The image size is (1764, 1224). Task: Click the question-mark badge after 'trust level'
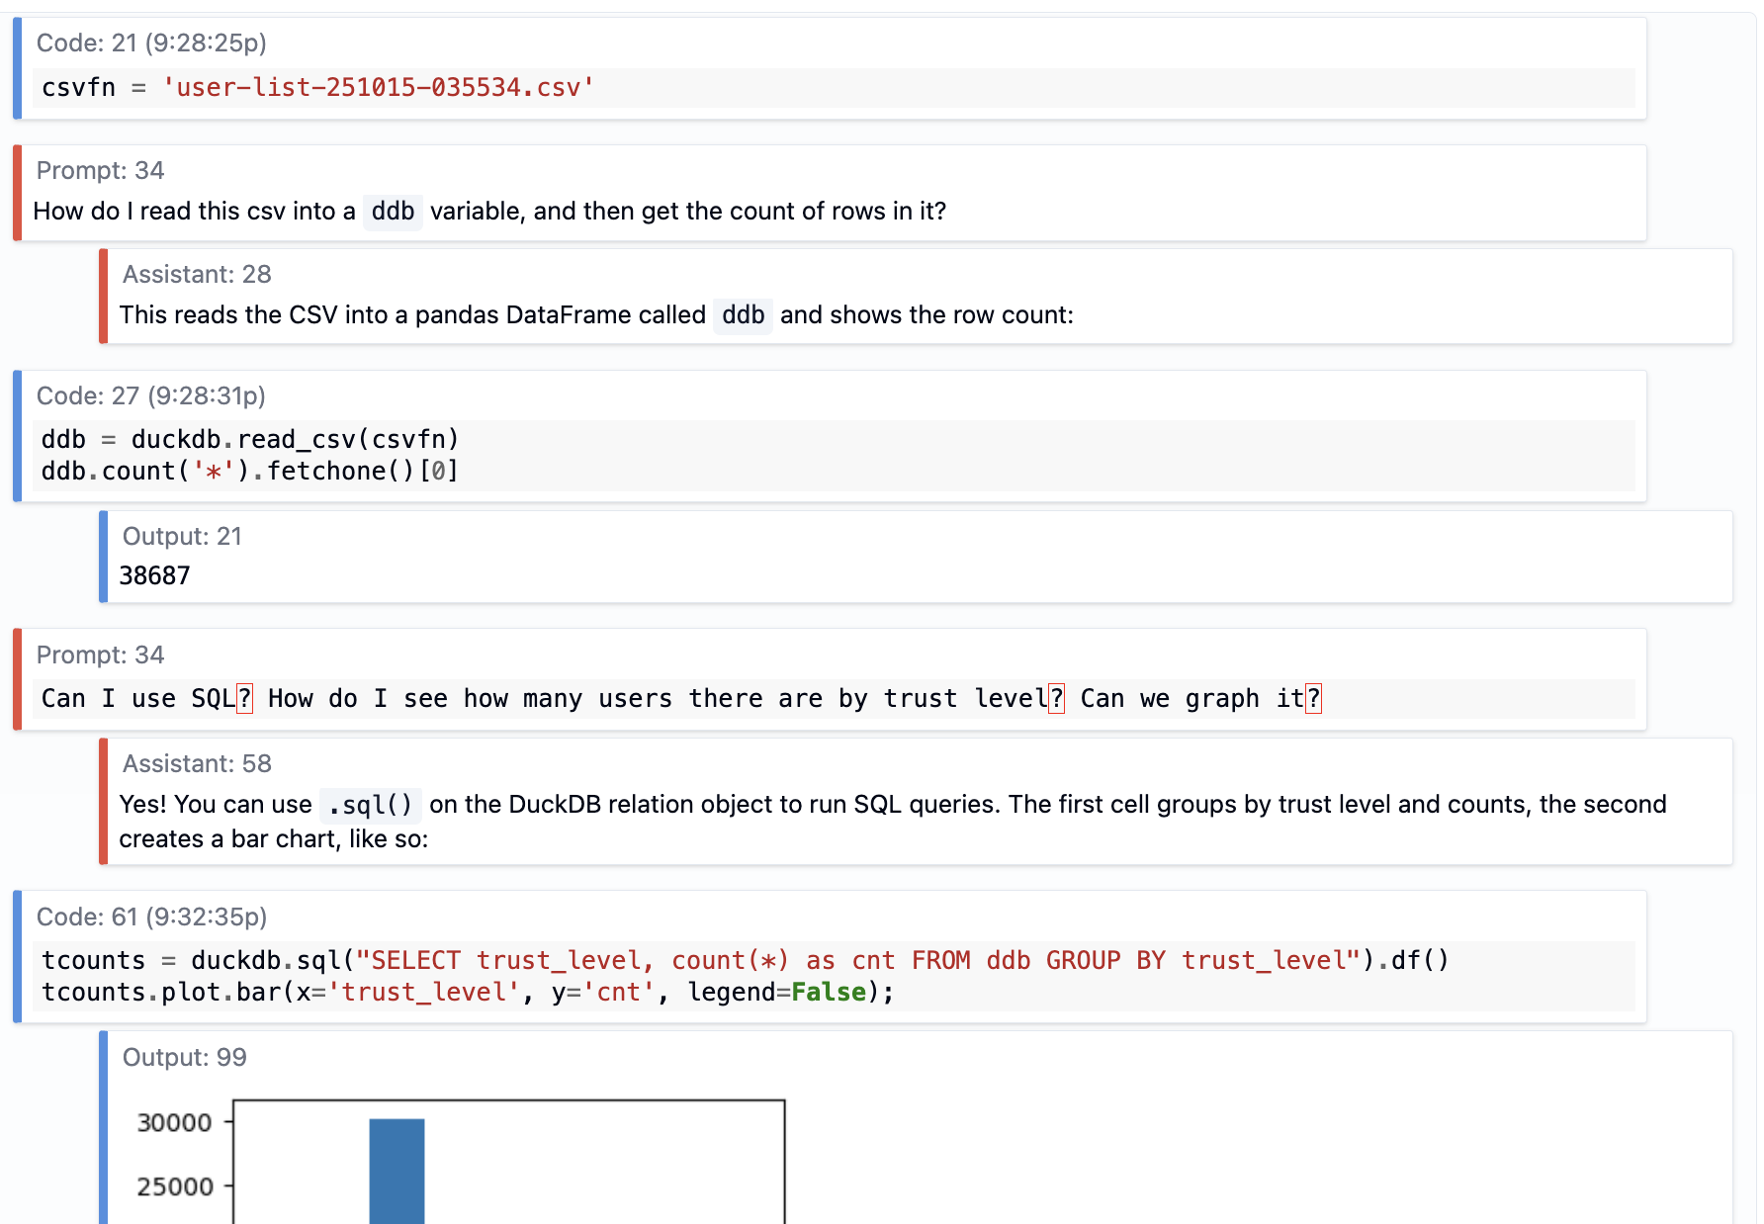(x=1056, y=697)
